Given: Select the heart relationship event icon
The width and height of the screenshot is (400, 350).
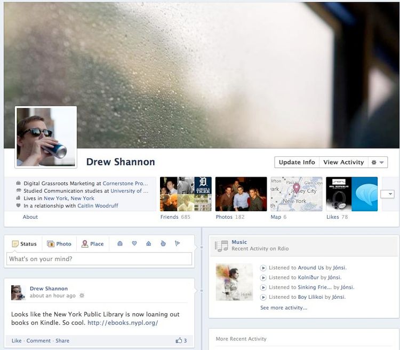Looking at the screenshot, I should (134, 243).
